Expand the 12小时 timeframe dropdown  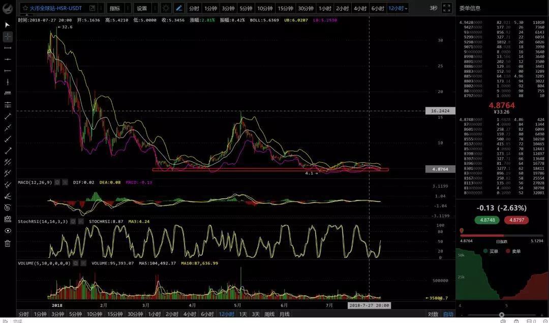(x=398, y=8)
